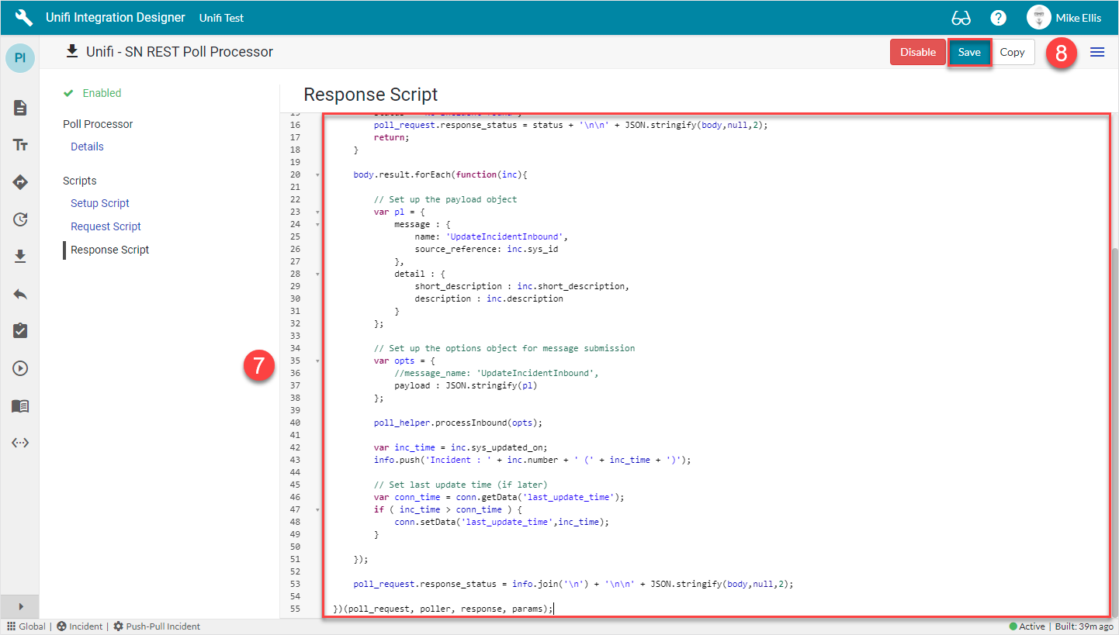This screenshot has height=635, width=1119.
Task: Click the code editor vertical scrollbar
Action: pyautogui.click(x=1114, y=426)
